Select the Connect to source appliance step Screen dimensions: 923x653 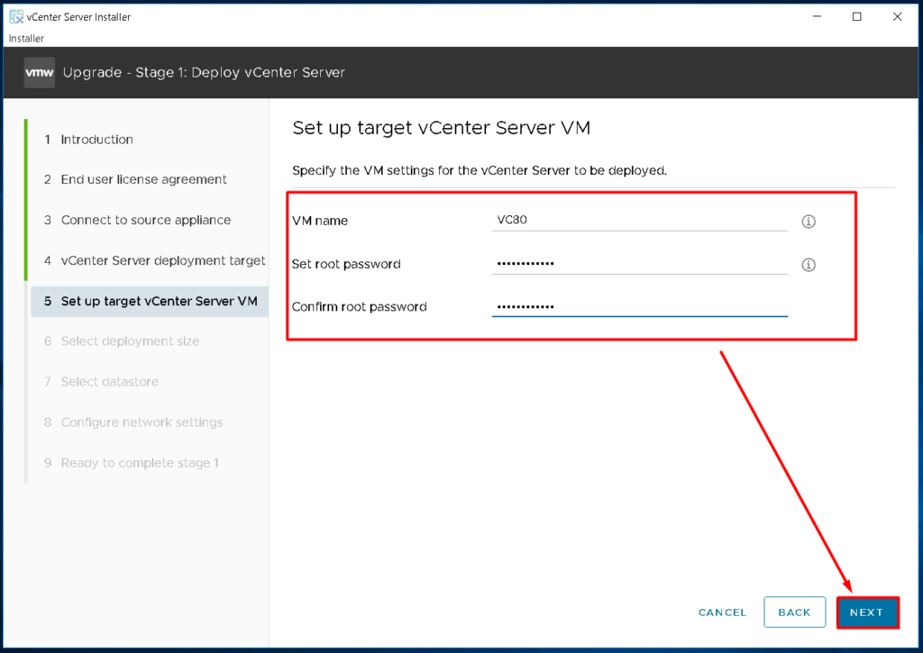point(145,220)
